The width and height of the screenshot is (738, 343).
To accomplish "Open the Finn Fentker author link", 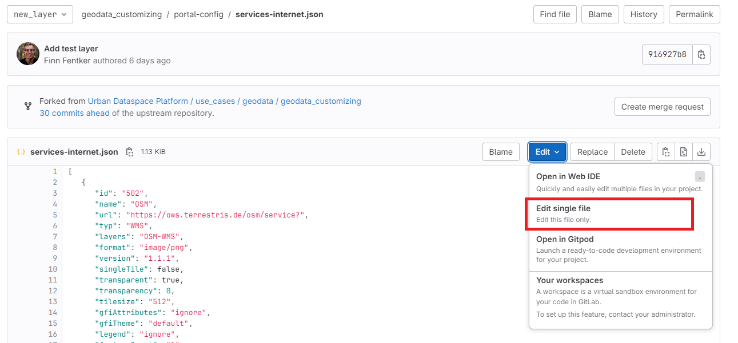I will (x=67, y=60).
